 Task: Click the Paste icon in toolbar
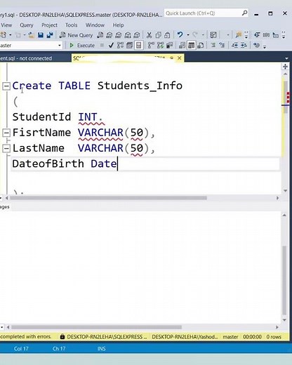click(167, 35)
